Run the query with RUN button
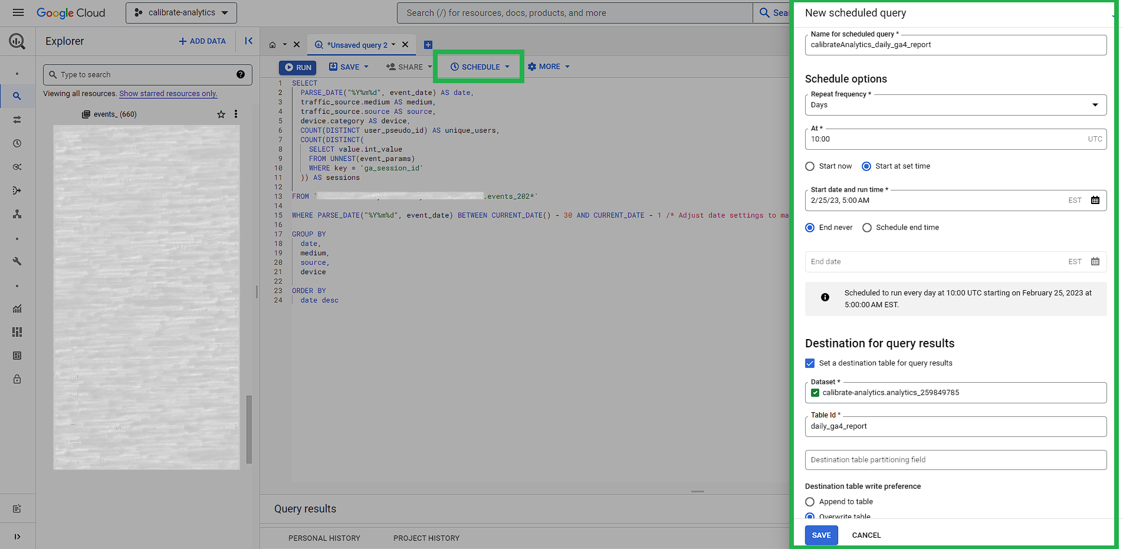This screenshot has height=549, width=1123. pos(297,67)
